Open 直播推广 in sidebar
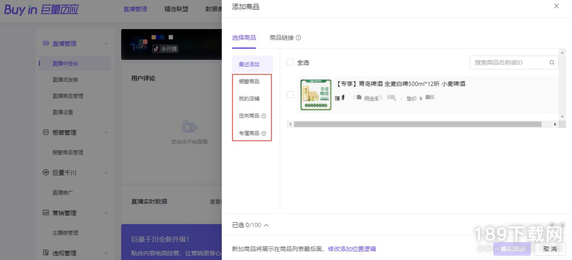 coord(62,193)
